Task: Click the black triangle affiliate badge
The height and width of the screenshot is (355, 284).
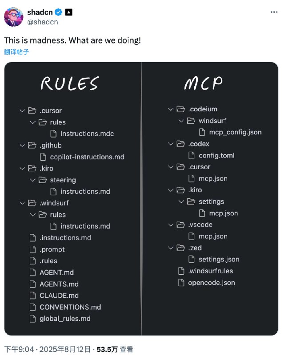Action: (x=69, y=12)
